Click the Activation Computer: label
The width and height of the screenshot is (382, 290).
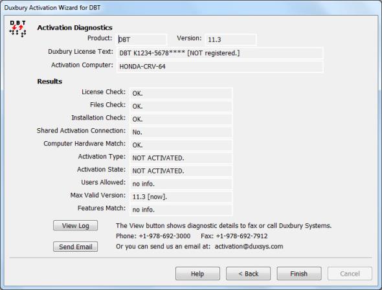[x=82, y=65]
